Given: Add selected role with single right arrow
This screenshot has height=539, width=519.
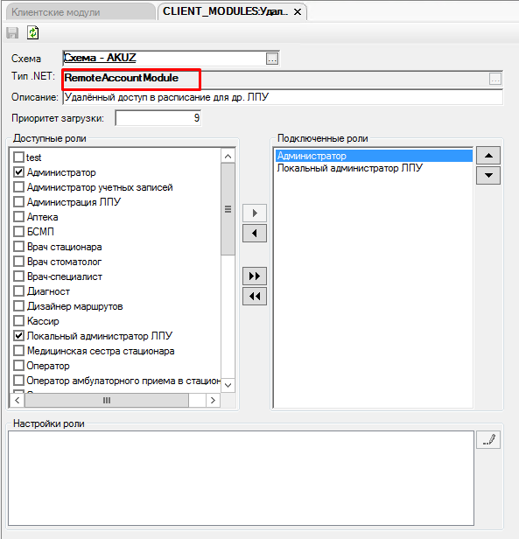Looking at the screenshot, I should (x=255, y=213).
